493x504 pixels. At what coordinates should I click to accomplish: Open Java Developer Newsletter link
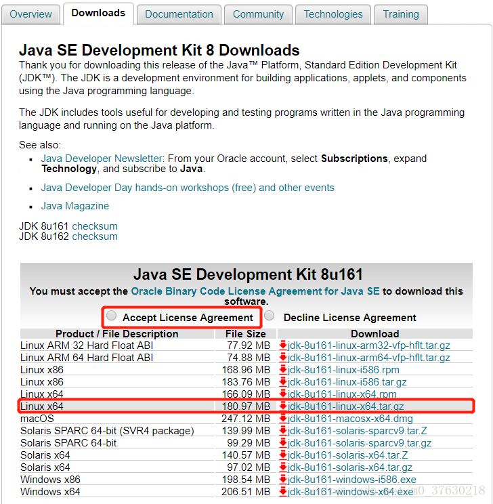point(102,159)
